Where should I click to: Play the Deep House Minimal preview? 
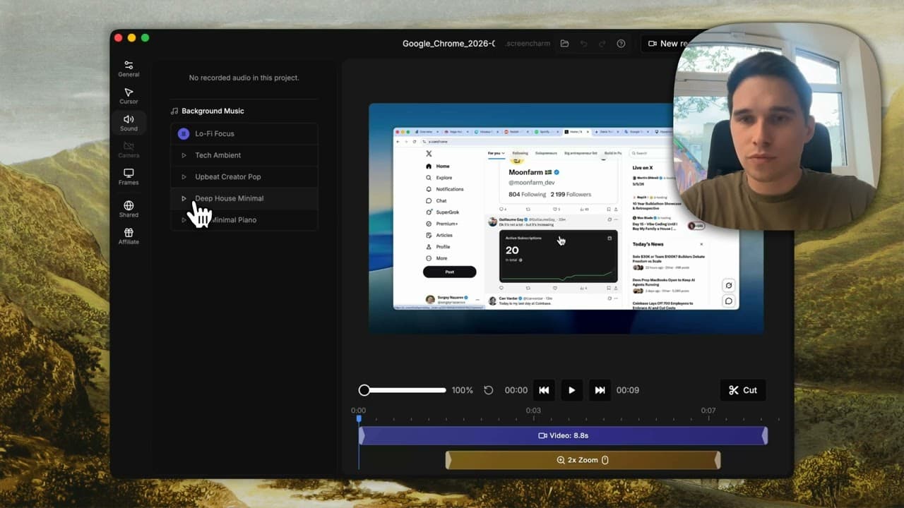click(184, 198)
